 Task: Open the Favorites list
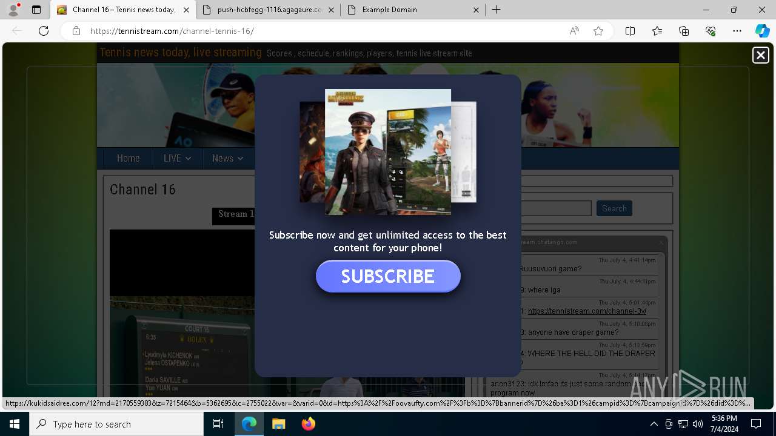tap(657, 31)
